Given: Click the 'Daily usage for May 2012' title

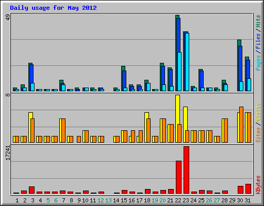Looking at the screenshot, I should click(53, 8).
